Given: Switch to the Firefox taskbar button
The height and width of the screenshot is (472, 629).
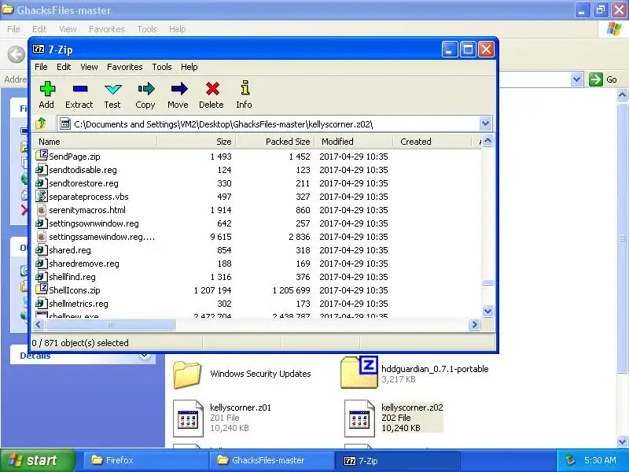Looking at the screenshot, I should point(145,460).
